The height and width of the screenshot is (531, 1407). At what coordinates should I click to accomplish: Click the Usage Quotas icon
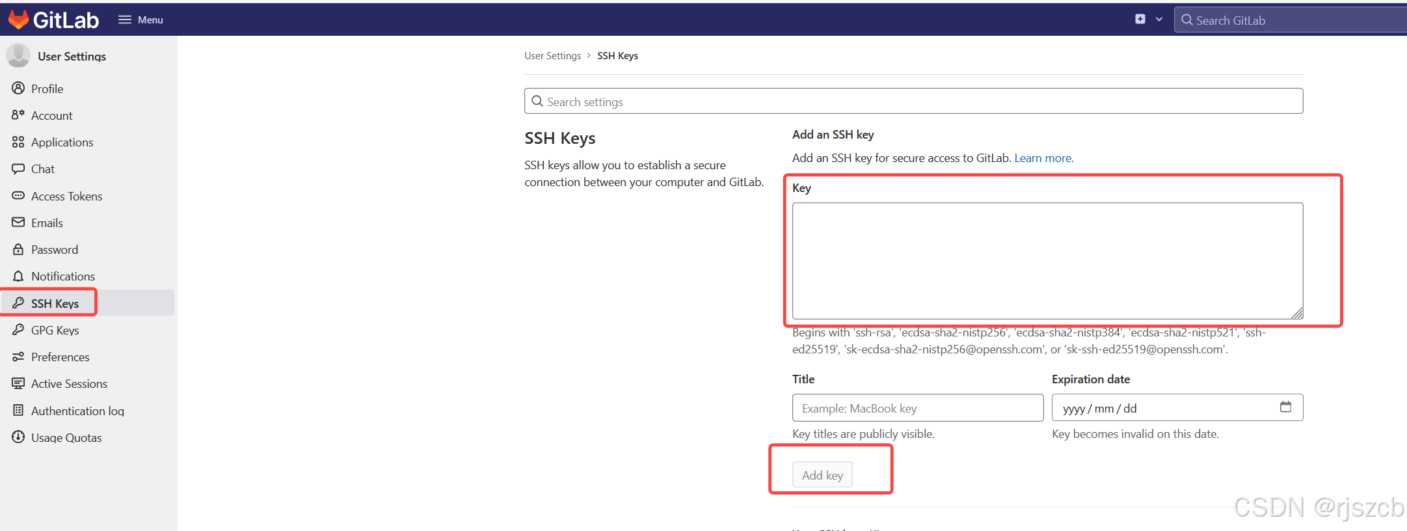pyautogui.click(x=18, y=437)
